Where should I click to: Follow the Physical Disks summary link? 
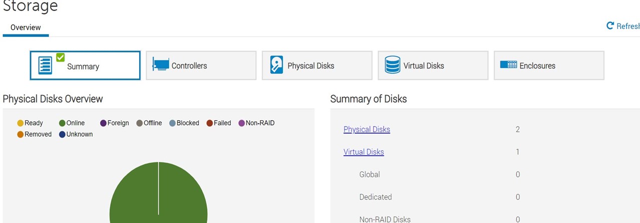367,129
